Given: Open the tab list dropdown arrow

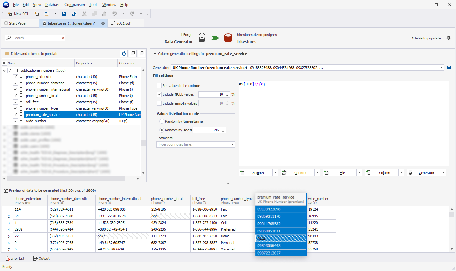Looking at the screenshot, I should (x=450, y=23).
